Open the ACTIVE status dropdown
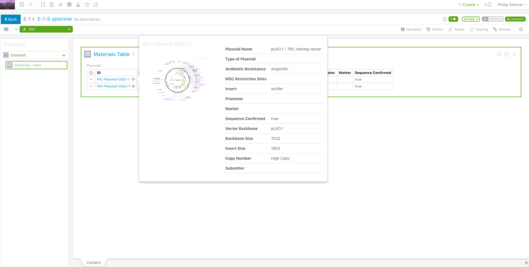The width and height of the screenshot is (529, 267). pyautogui.click(x=471, y=19)
